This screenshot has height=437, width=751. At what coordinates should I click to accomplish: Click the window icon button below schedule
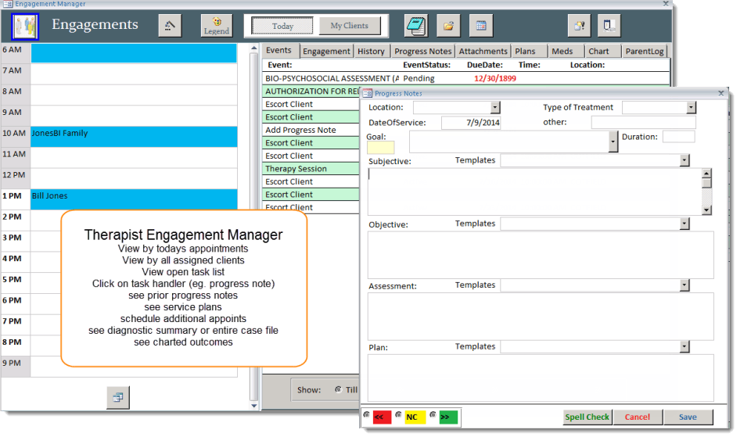point(118,397)
